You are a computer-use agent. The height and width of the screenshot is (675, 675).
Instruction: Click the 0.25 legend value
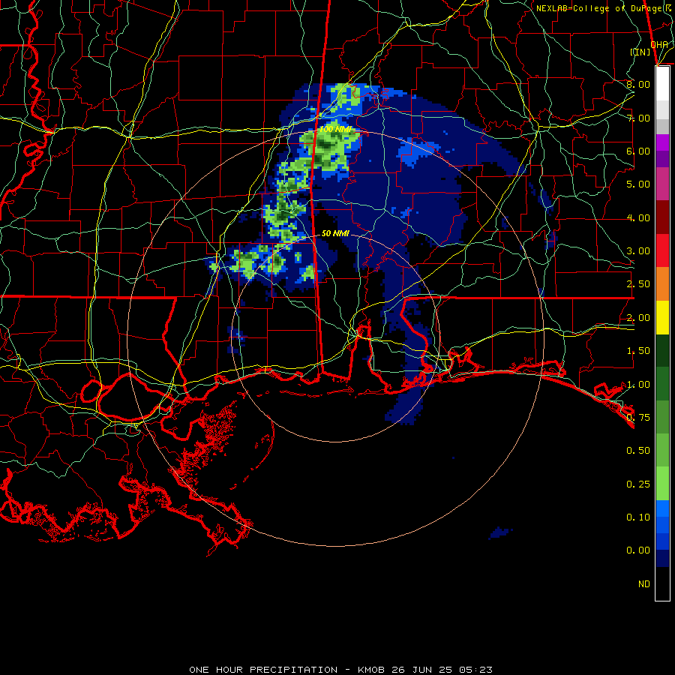click(638, 484)
